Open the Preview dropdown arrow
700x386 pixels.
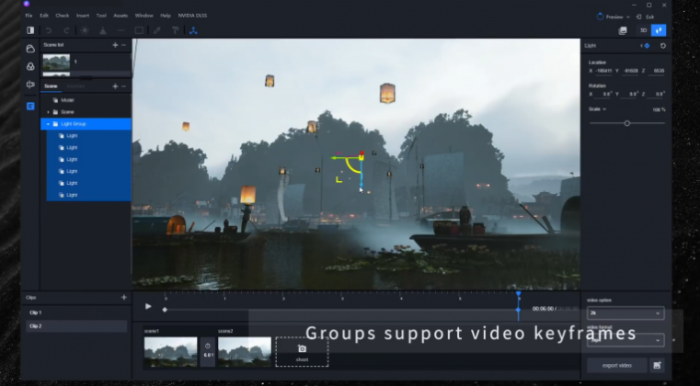pyautogui.click(x=628, y=17)
